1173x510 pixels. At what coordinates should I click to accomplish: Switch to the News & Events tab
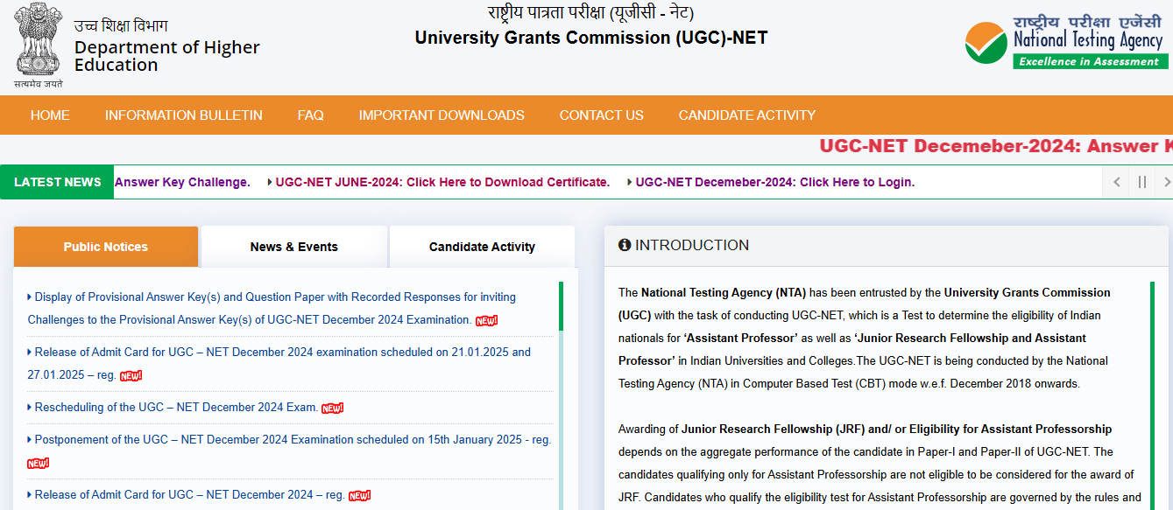(x=293, y=247)
